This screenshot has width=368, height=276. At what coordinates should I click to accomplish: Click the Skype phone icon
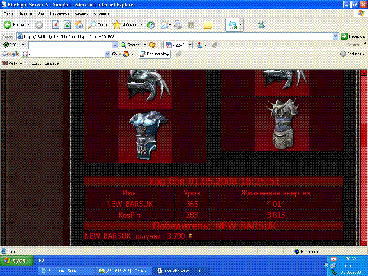click(233, 25)
